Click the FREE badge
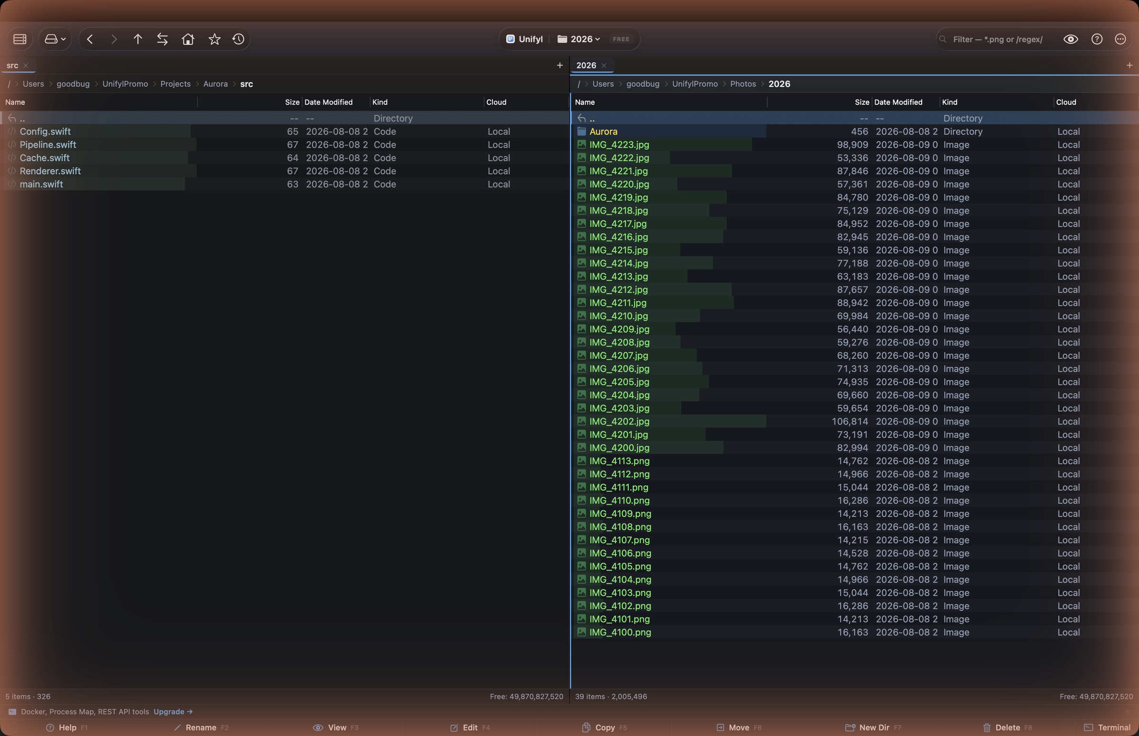 621,39
